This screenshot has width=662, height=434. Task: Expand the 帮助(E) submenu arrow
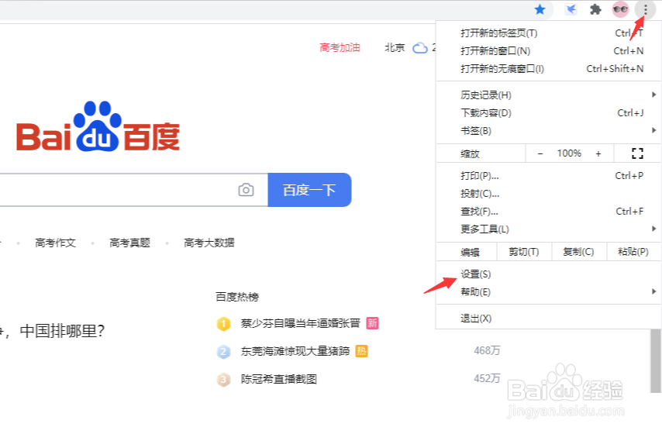tap(653, 291)
